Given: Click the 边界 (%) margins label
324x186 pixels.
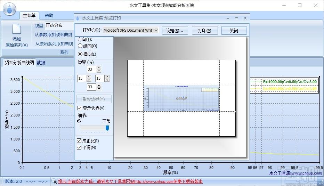Looking at the screenshot, I should pos(86,62).
